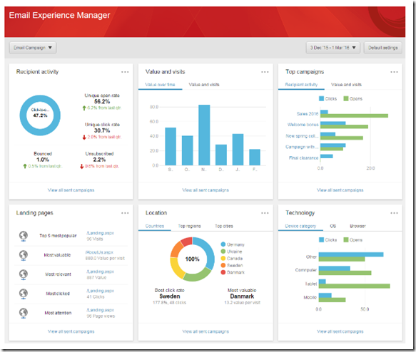Switch to the Top cities tab
The height and width of the screenshot is (352, 416).
(x=224, y=226)
